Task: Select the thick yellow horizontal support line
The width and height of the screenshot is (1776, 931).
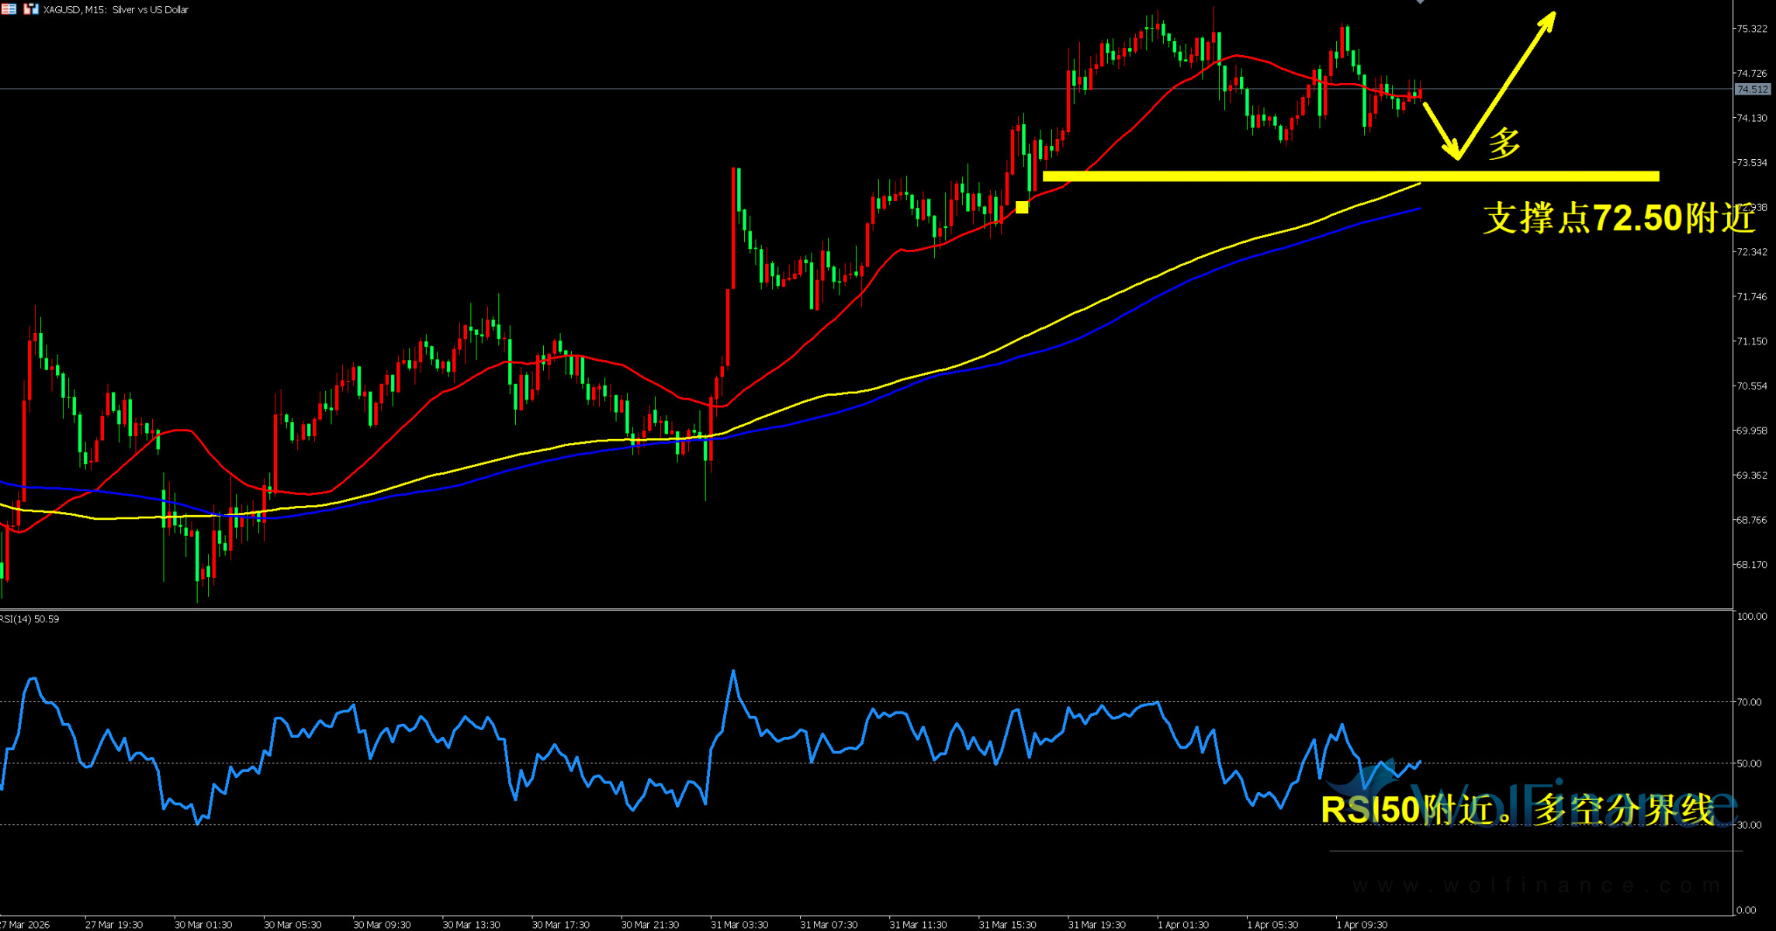Action: (x=1350, y=176)
